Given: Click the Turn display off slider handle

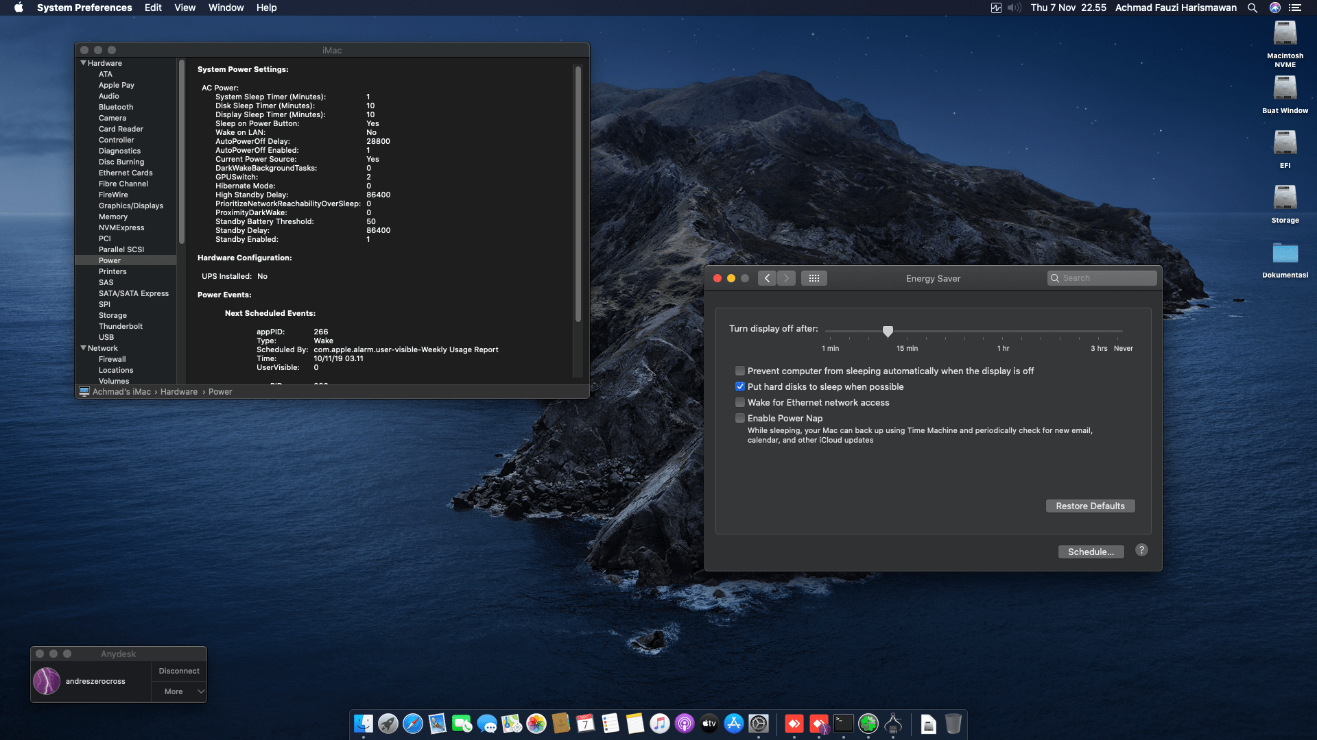Looking at the screenshot, I should (888, 332).
